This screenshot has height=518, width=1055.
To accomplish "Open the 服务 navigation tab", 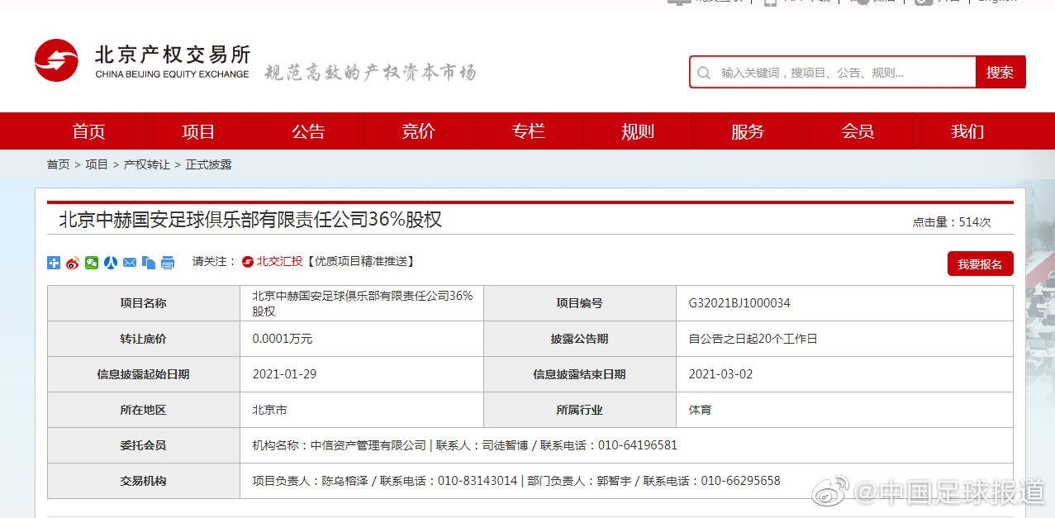I will coord(748,131).
